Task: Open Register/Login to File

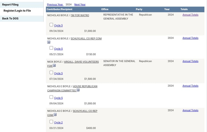Action: pos(17,11)
